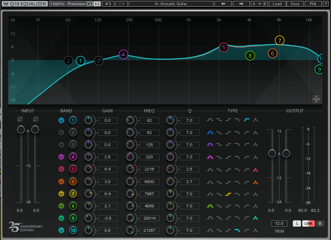This screenshot has height=240, width=331.
Task: Set band 2 type to bell
Action: [210, 132]
